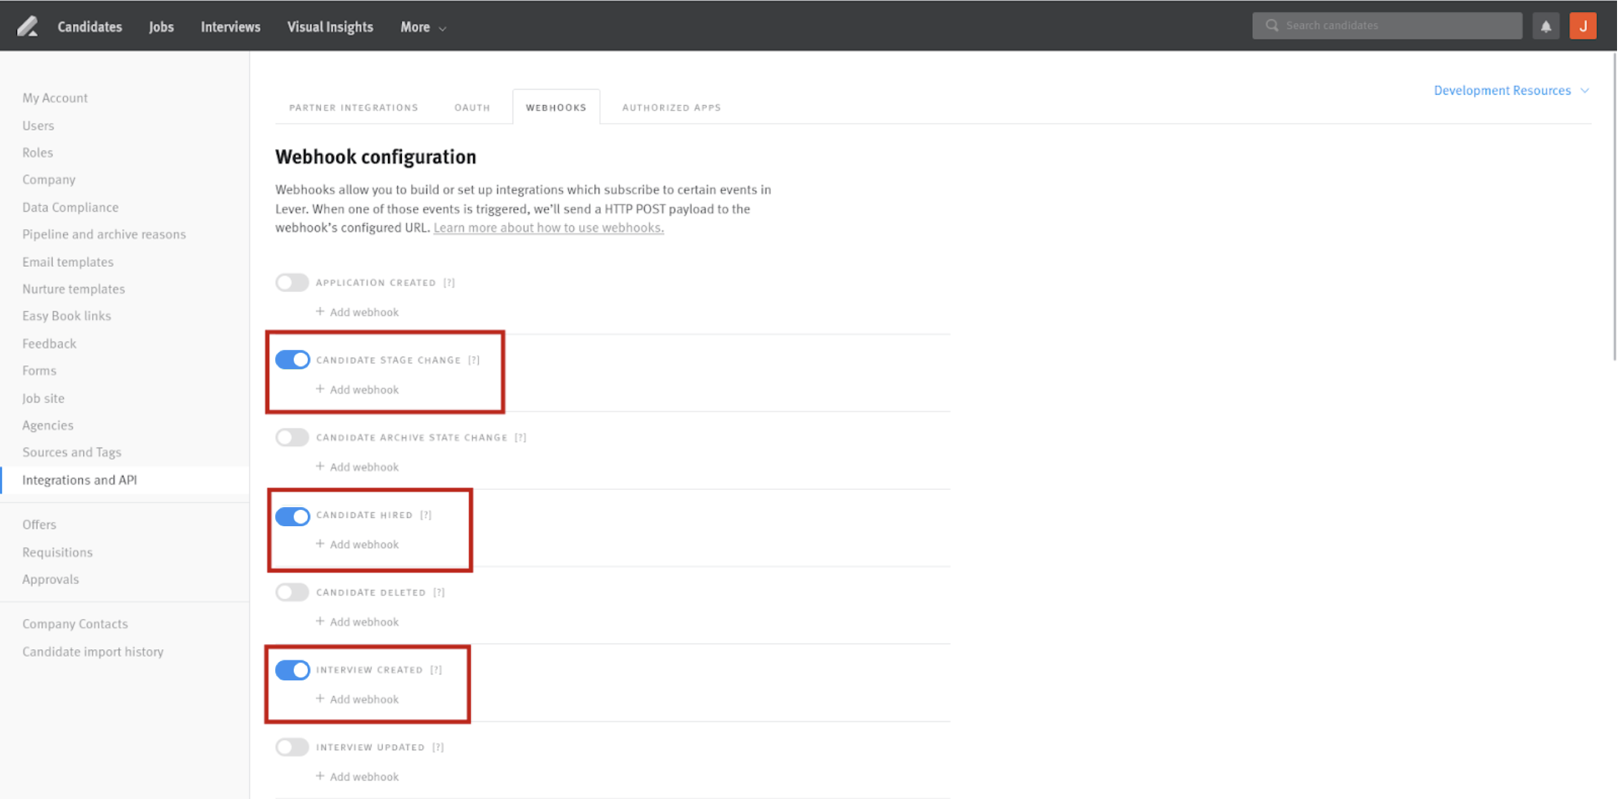
Task: Open the J profile avatar
Action: point(1584,25)
